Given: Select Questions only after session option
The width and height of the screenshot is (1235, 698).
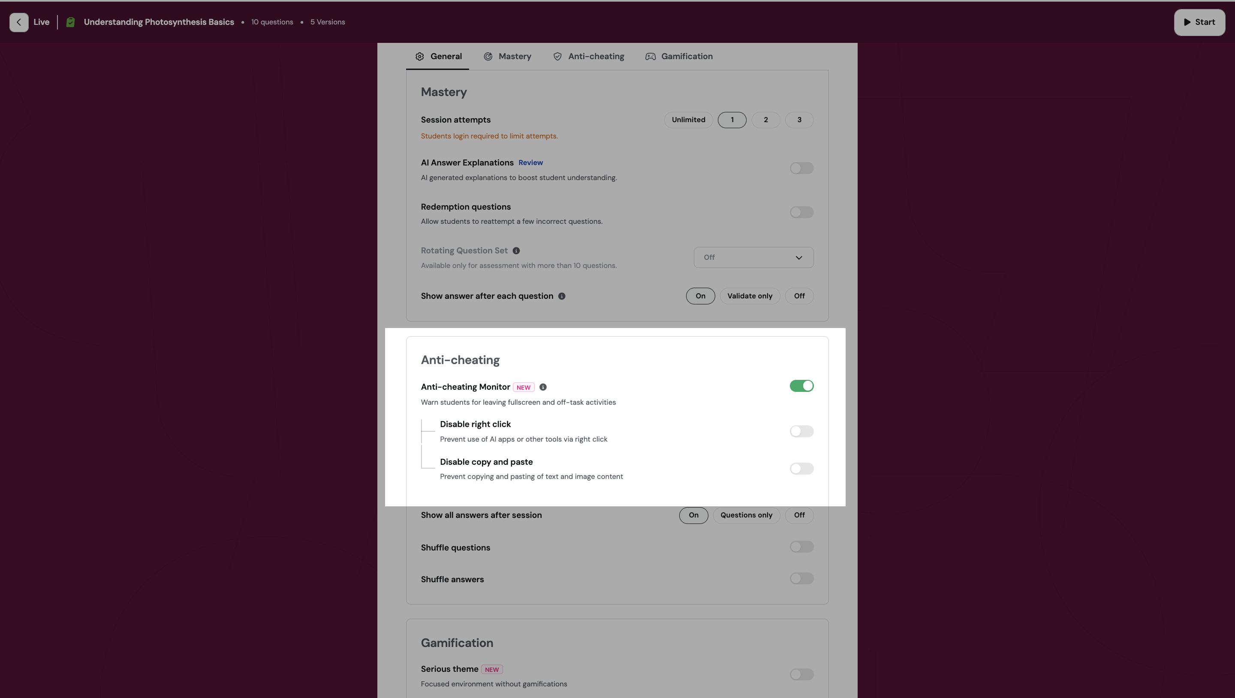Looking at the screenshot, I should point(746,515).
